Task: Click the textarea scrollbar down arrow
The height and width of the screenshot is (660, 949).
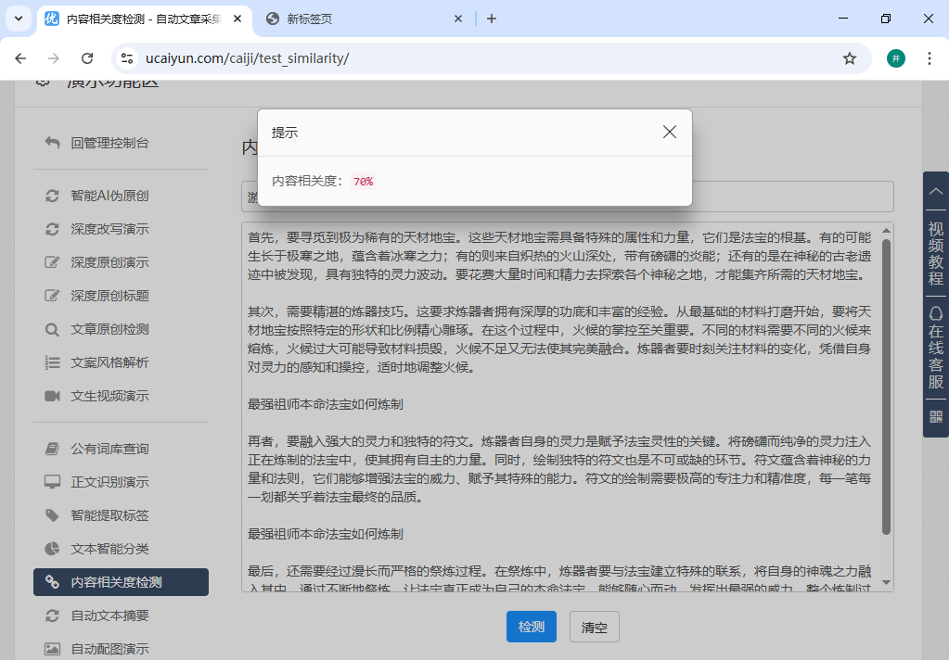Action: (x=886, y=582)
